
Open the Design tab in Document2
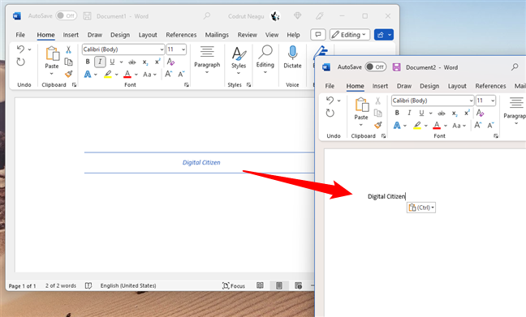(429, 86)
